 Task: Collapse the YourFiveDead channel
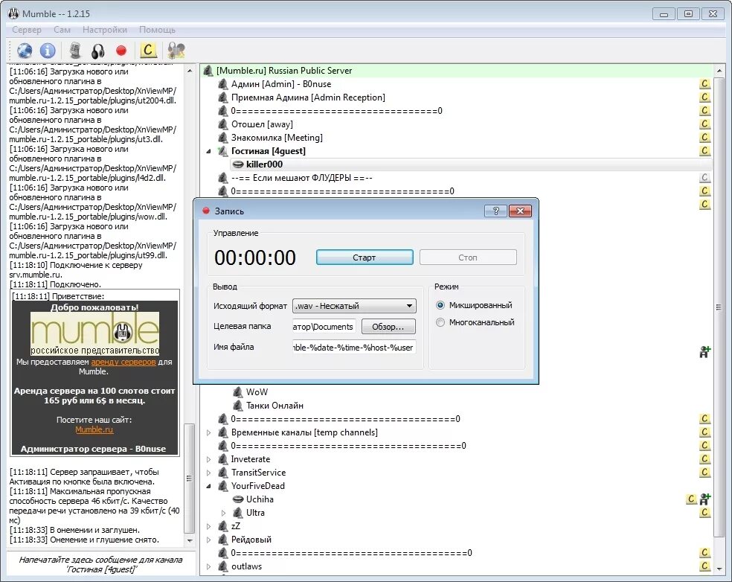pos(209,486)
